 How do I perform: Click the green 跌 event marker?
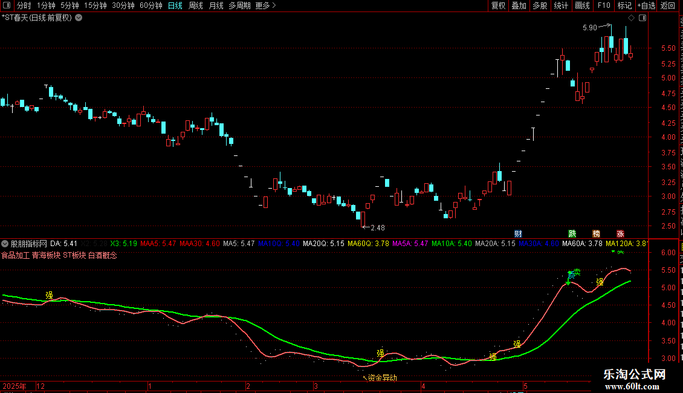(x=572, y=234)
